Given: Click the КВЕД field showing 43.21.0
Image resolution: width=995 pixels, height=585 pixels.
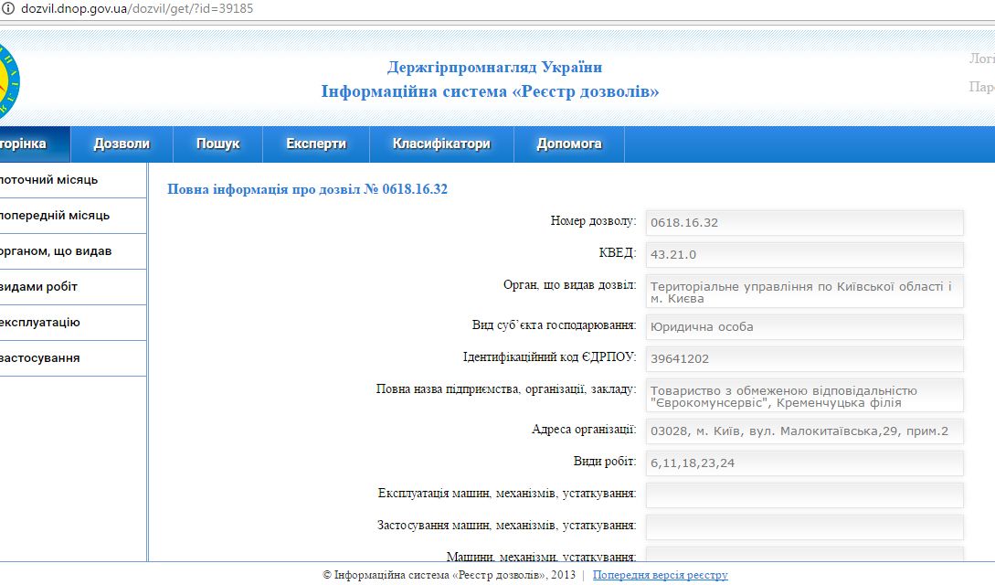Looking at the screenshot, I should pos(804,255).
